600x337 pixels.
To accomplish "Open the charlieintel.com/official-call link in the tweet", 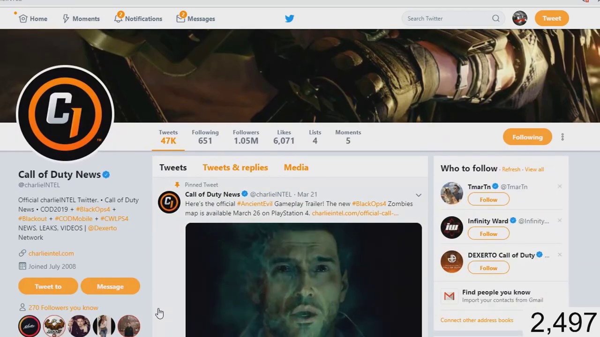I will [355, 213].
